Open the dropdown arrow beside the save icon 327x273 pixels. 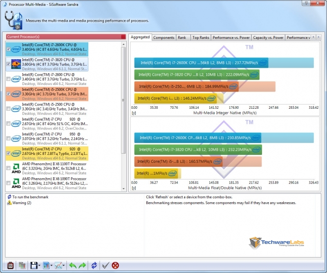tap(39, 266)
